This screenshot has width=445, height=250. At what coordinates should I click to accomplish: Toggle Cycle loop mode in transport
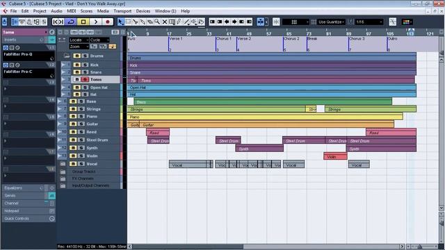71,22
